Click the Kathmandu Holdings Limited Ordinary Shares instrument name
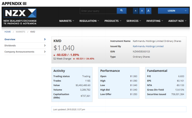Image resolution: width=192 pixels, height=118 pixels. tap(157, 41)
